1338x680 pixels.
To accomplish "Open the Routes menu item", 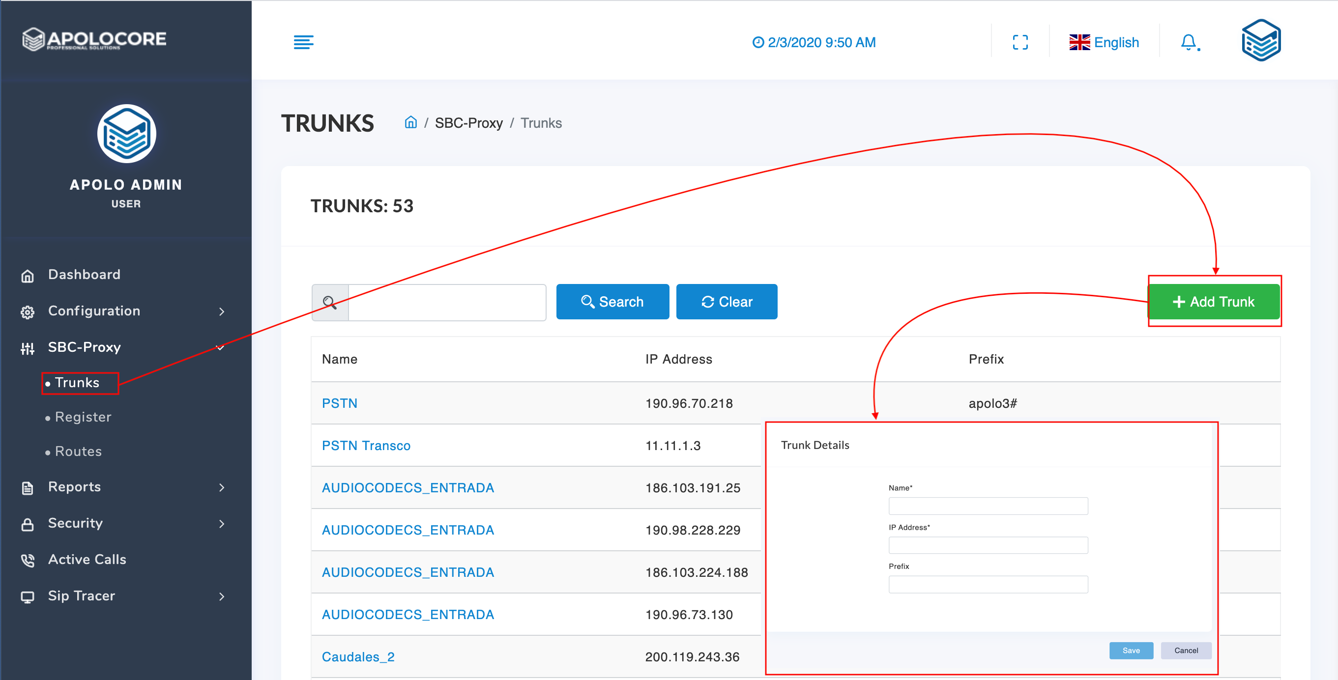I will point(78,451).
